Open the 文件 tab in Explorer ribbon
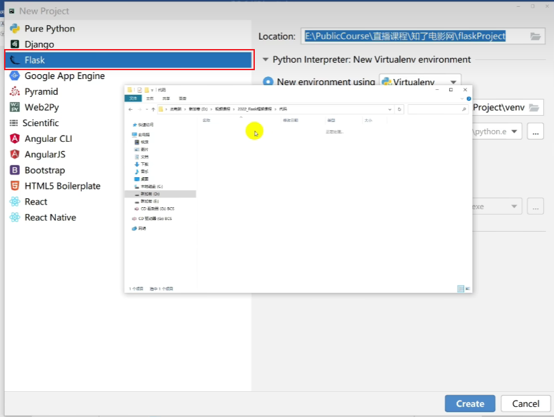Image resolution: width=554 pixels, height=417 pixels. point(134,98)
